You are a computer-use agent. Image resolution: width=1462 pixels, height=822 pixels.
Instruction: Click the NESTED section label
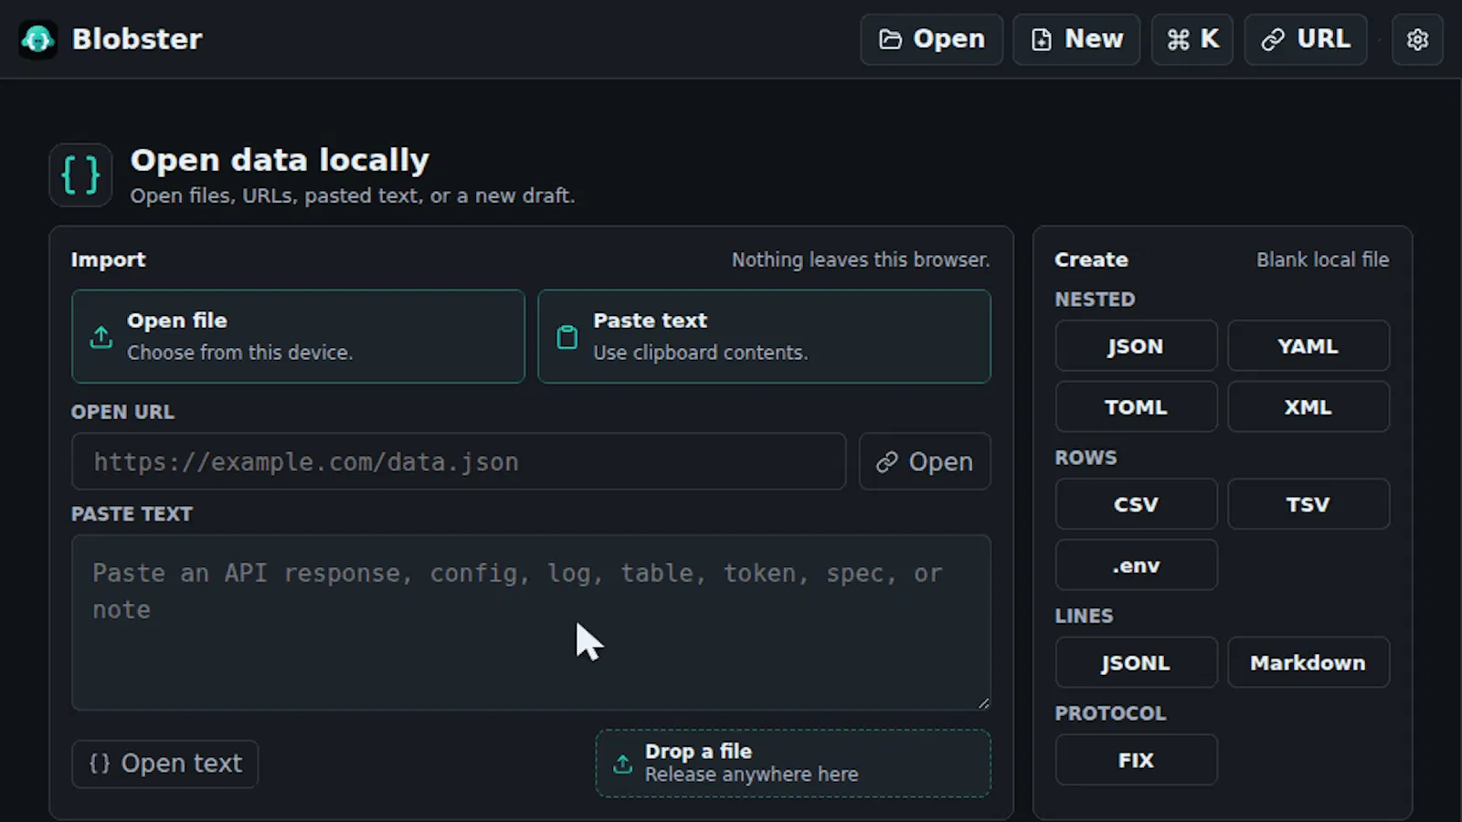[x=1095, y=300]
